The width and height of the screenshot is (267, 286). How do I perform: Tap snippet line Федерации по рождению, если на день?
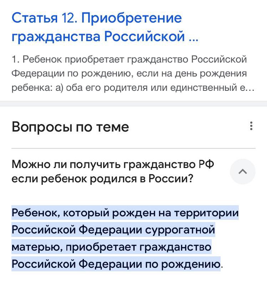click(129, 74)
